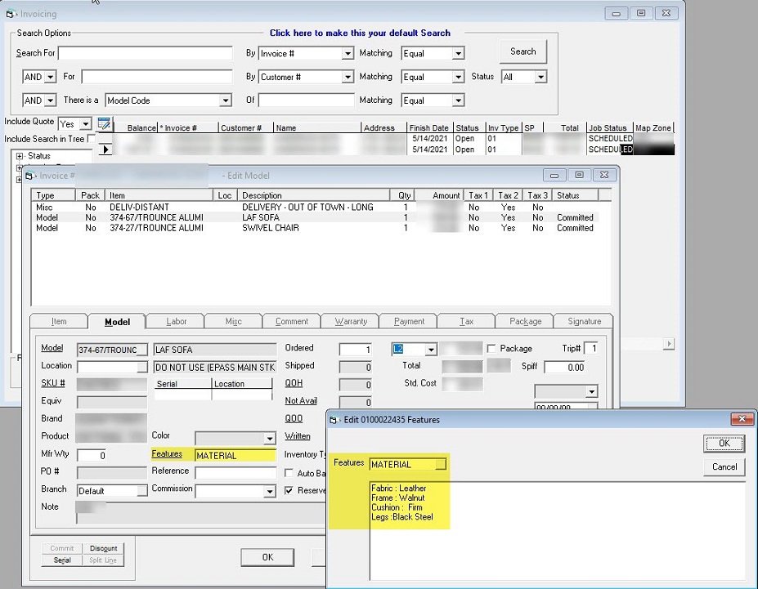Uncheck the Reserve checkbox
Screen dimensions: 758x589
(289, 490)
